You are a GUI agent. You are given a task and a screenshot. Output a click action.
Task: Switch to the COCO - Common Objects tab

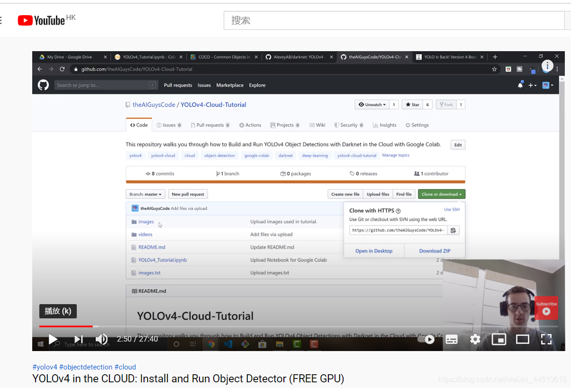223,57
